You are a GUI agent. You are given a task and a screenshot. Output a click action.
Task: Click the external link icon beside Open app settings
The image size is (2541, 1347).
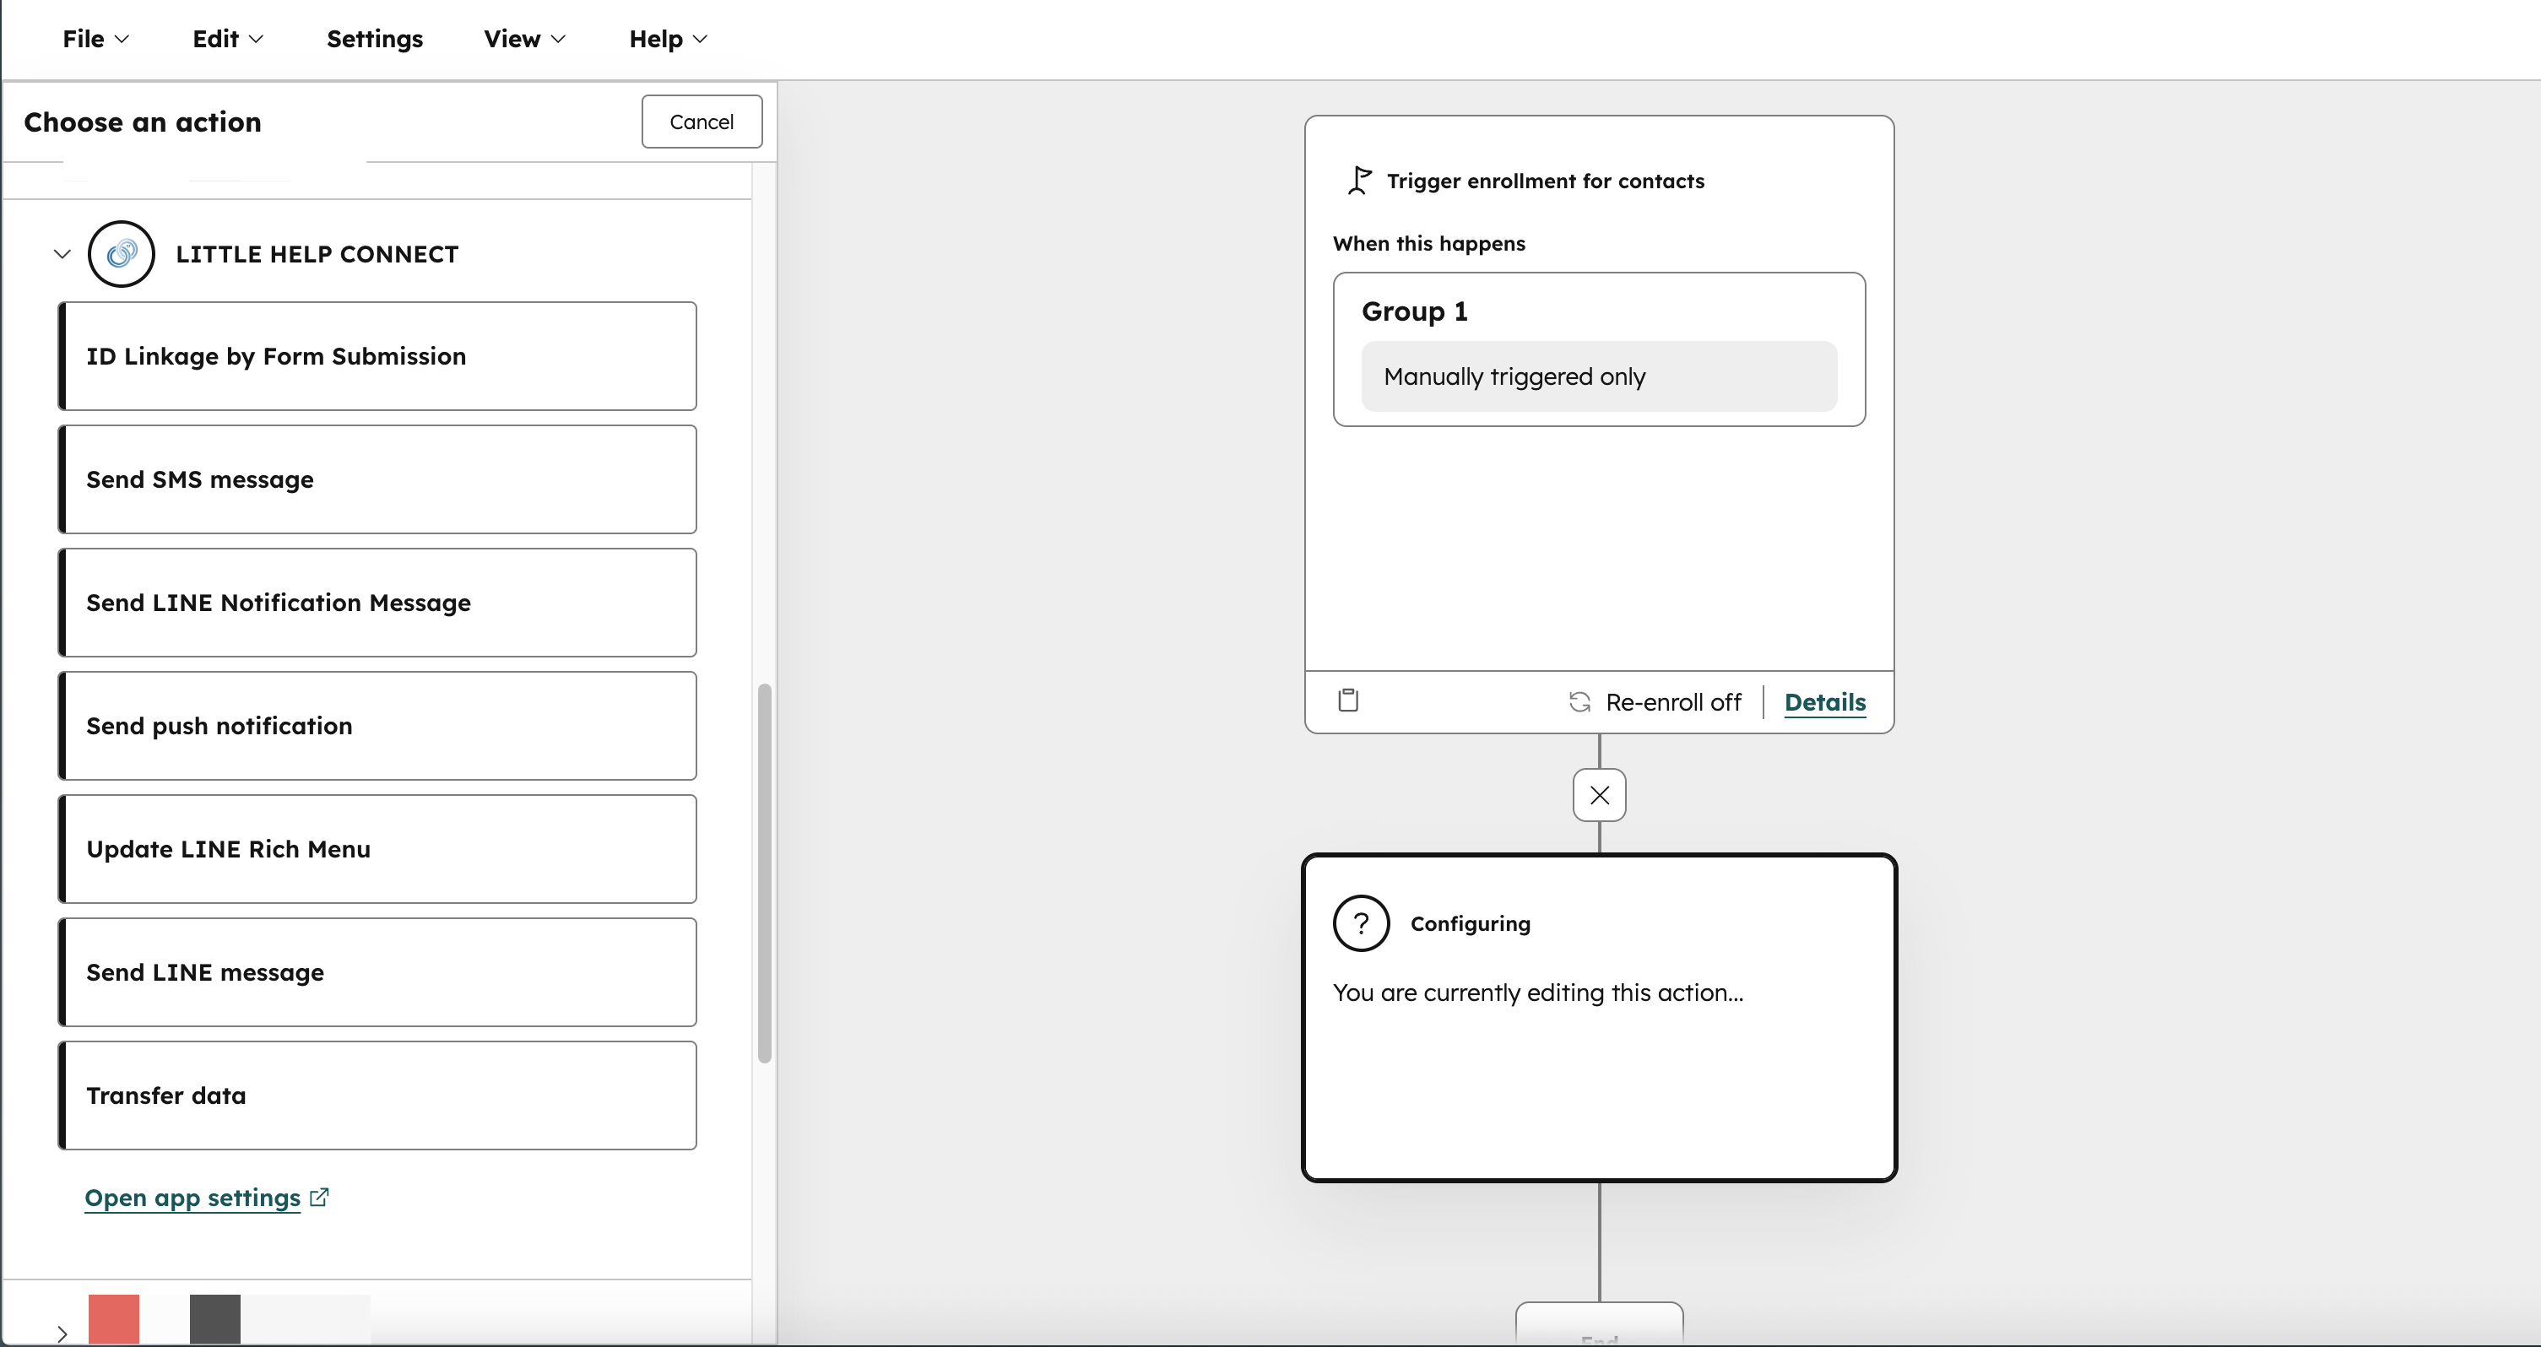321,1197
